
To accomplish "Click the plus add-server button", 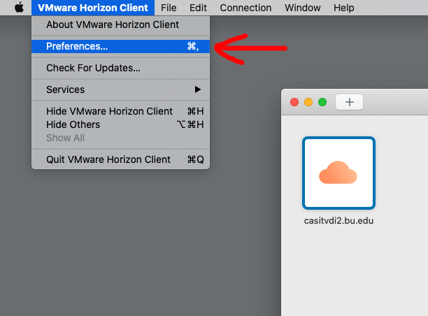I will [349, 102].
